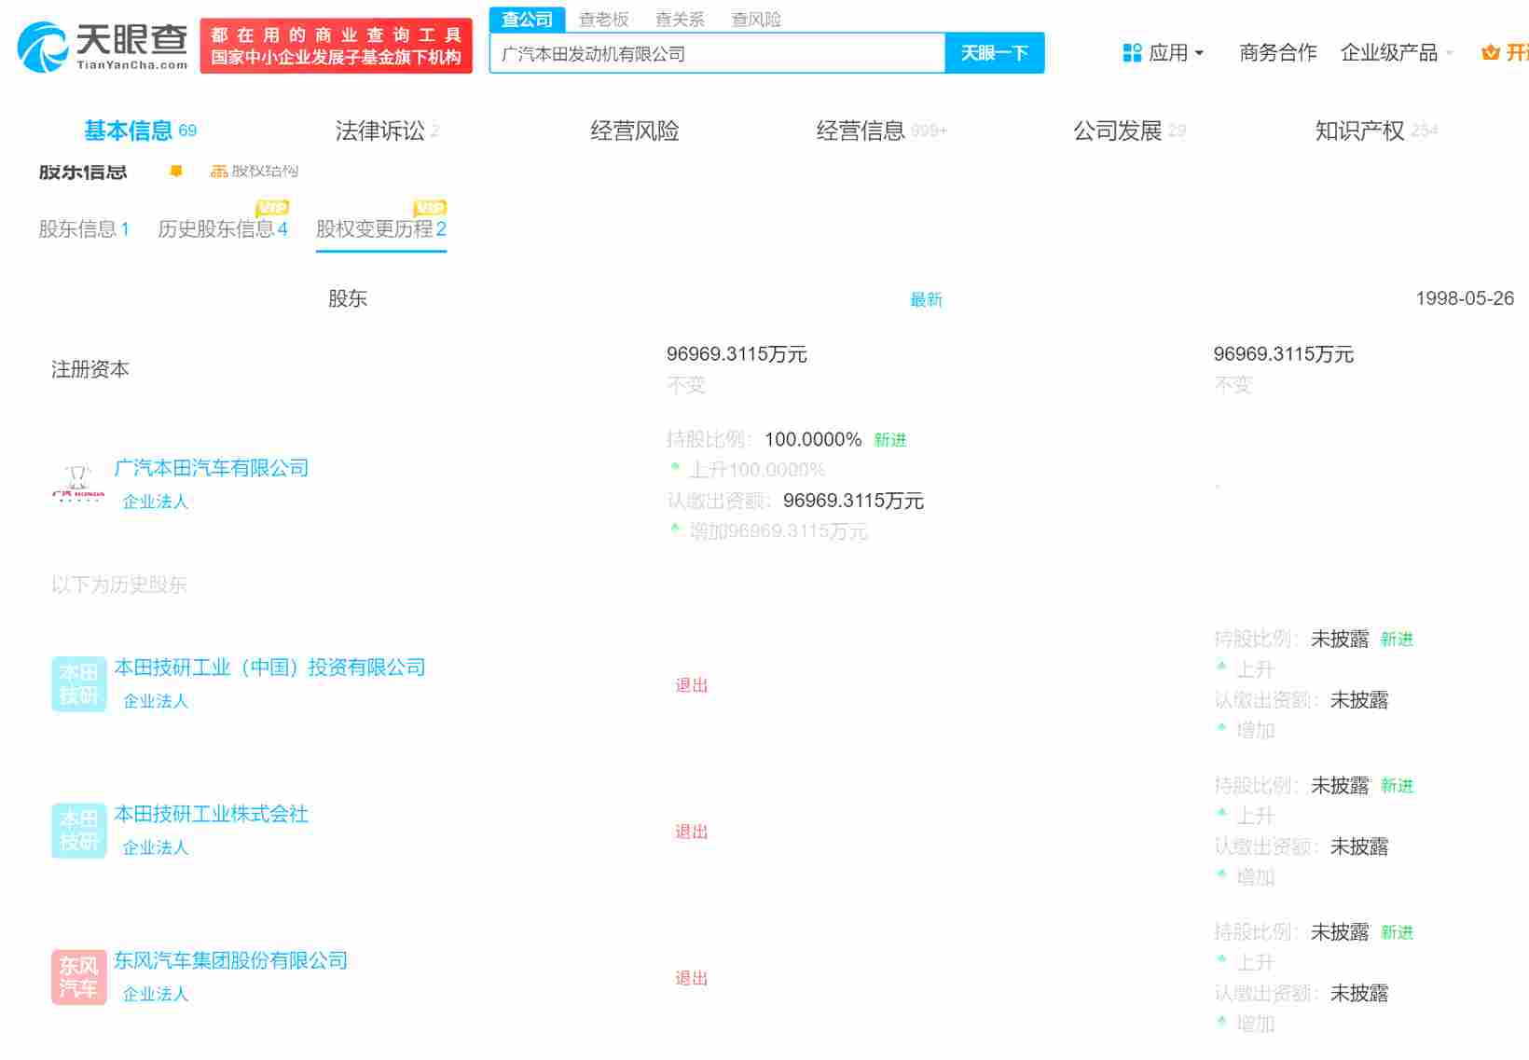Switch to the 查老板 search tab
This screenshot has height=1060, width=1529.
click(602, 20)
